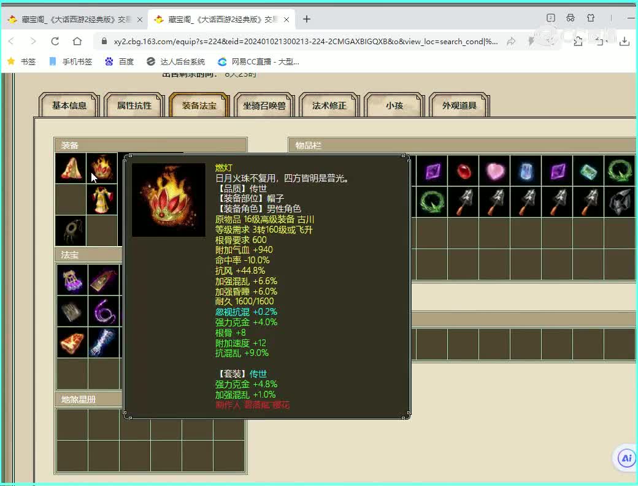Select the red gem in 物品栏
The width and height of the screenshot is (638, 486).
pos(463,171)
